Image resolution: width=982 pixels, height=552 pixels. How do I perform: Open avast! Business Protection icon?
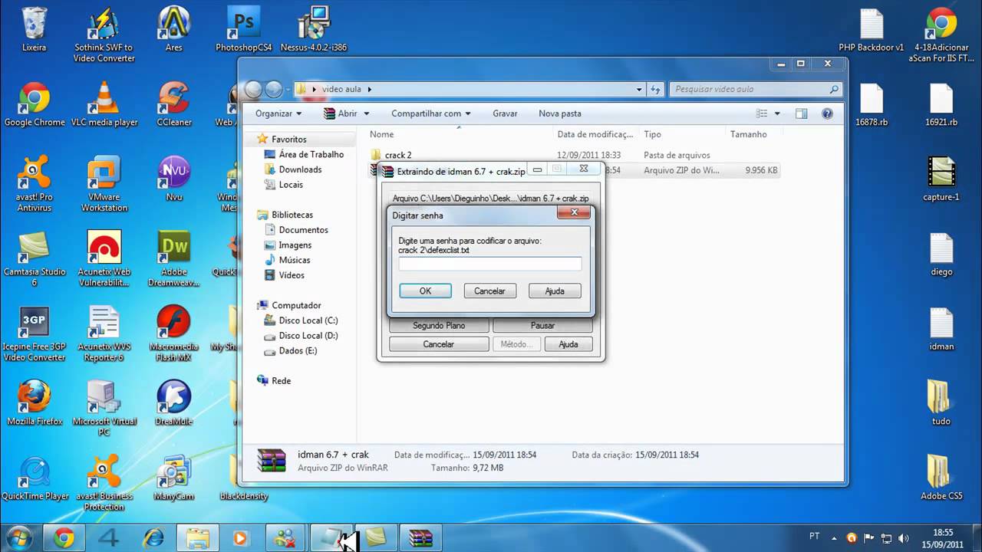click(x=104, y=484)
